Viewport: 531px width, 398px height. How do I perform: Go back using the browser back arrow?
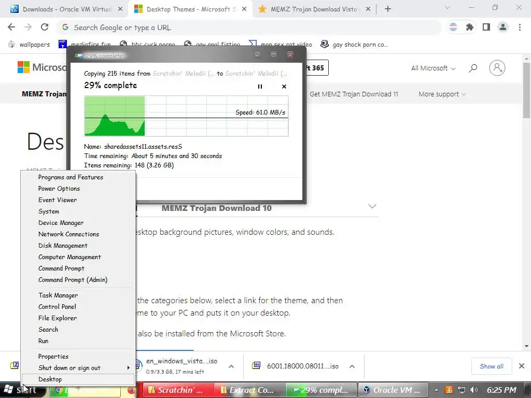point(11,27)
